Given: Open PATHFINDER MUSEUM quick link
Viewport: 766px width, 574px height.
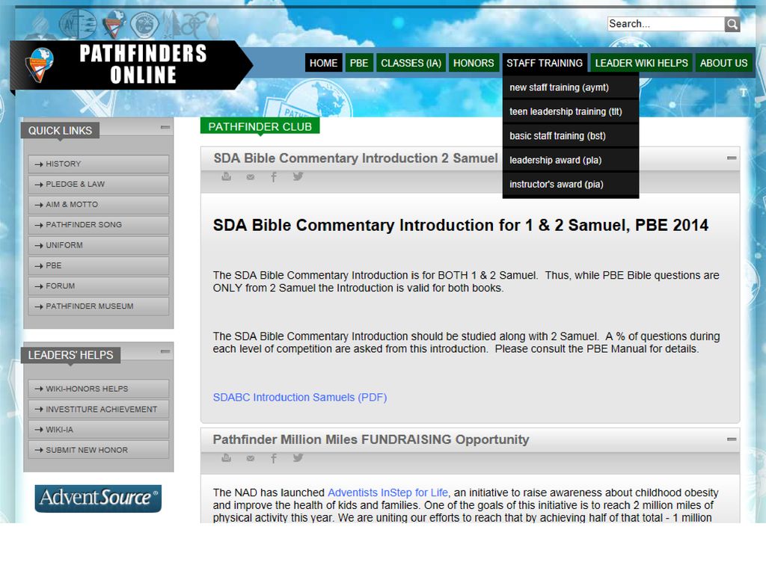Looking at the screenshot, I should pos(98,306).
